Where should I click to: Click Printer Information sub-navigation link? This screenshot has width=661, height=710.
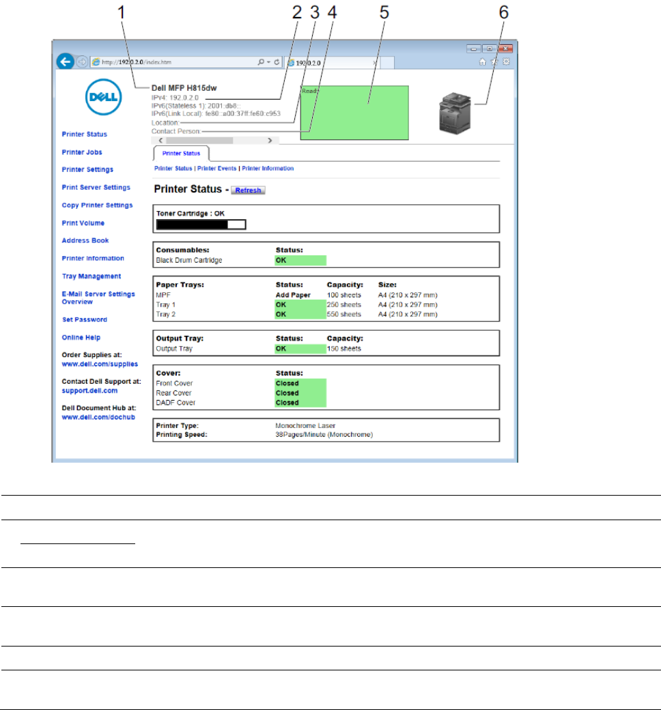[268, 169]
